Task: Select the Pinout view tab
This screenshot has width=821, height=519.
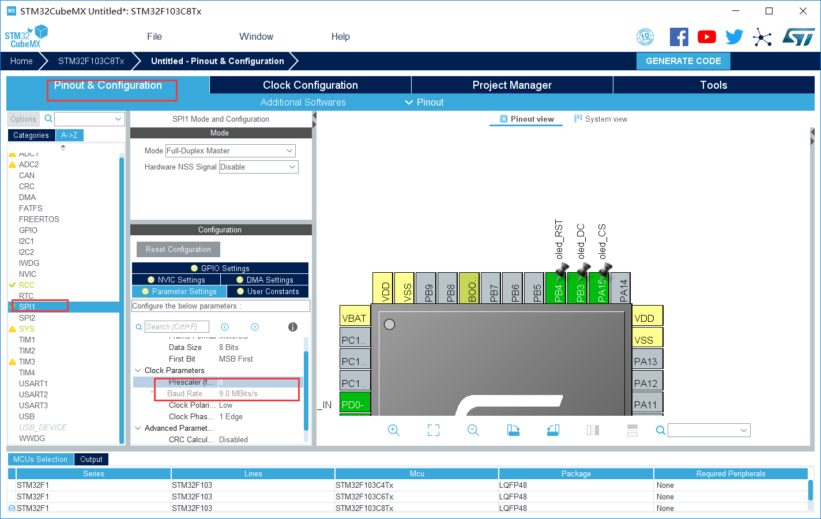Action: (x=527, y=119)
